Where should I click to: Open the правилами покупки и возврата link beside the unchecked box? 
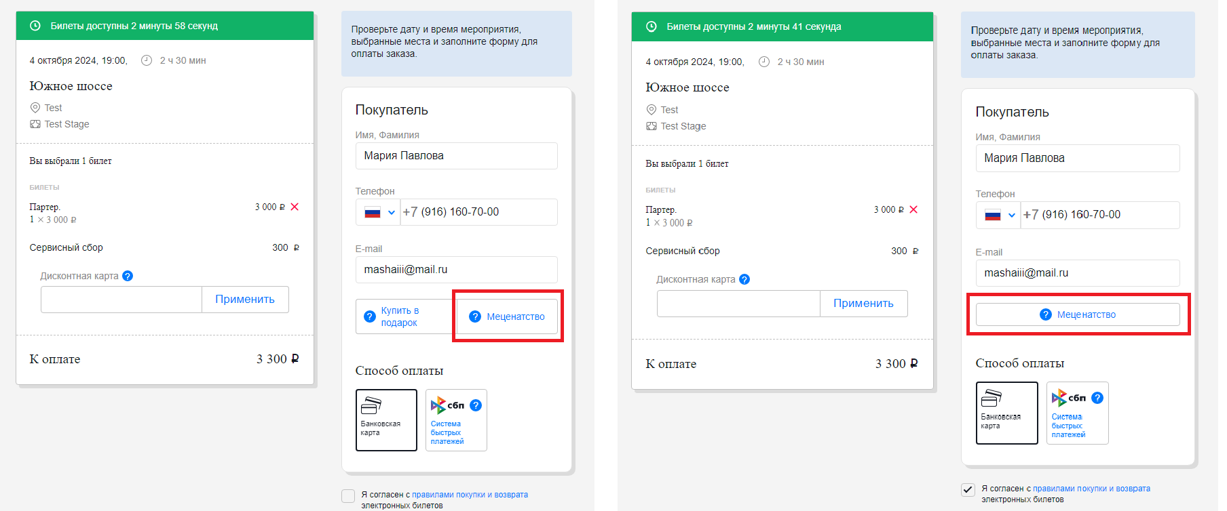pos(470,495)
